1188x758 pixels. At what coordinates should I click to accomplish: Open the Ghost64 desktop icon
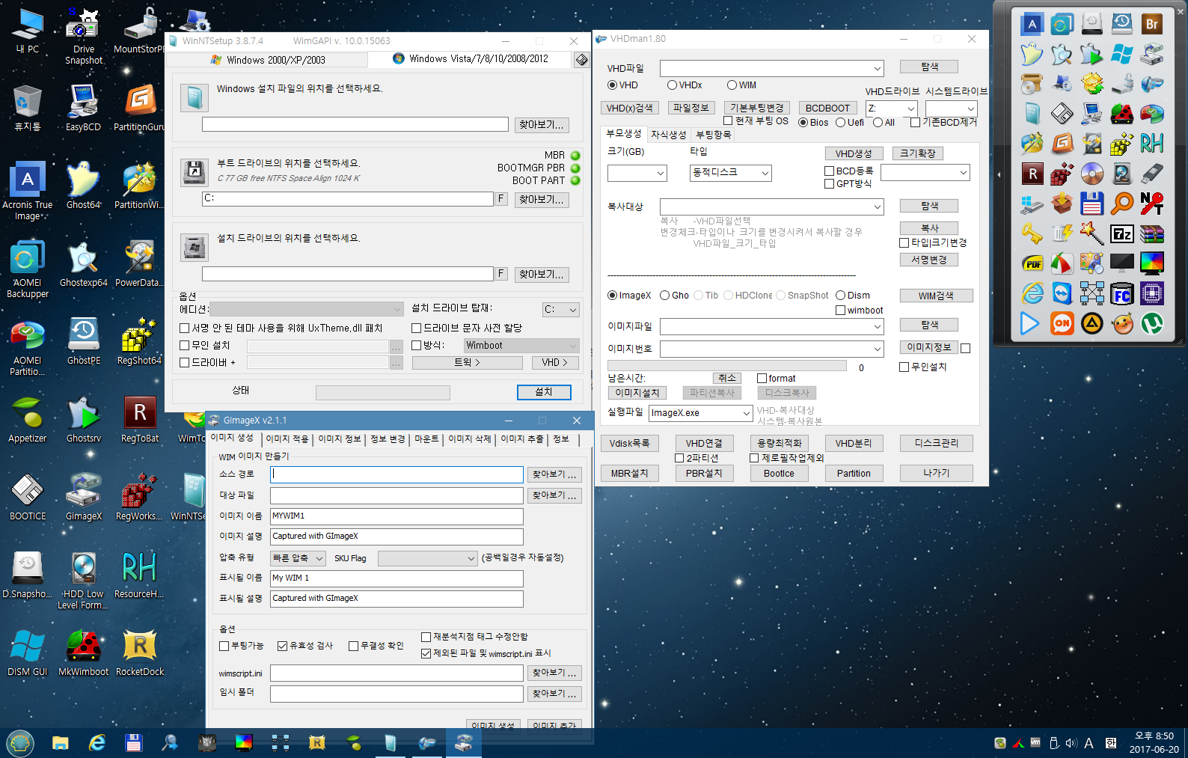coord(83,185)
